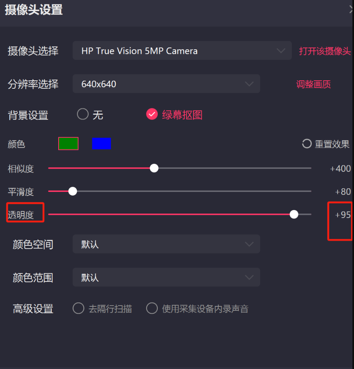The height and width of the screenshot is (369, 354).
Task: Close the 摄像头设置 dialog
Action: pos(352,10)
